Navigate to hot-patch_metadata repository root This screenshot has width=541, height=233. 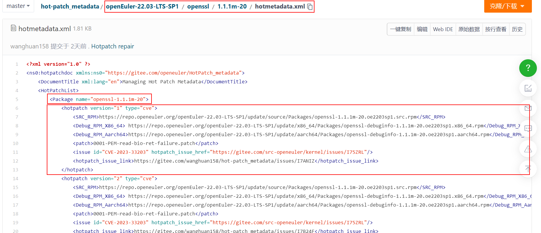[70, 6]
